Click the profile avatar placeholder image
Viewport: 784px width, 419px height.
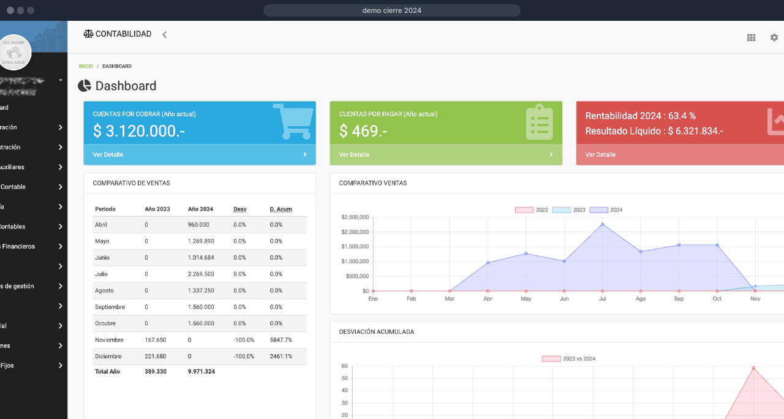(13, 52)
